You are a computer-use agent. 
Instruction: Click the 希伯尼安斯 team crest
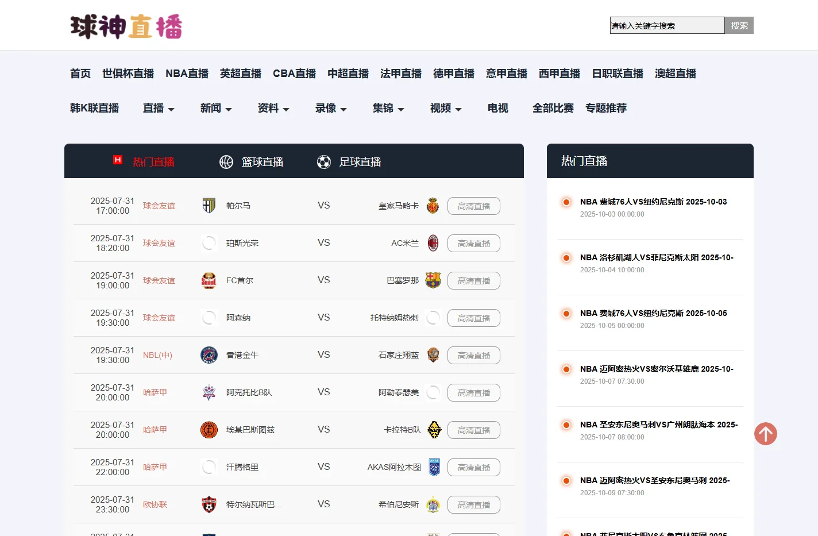click(x=433, y=504)
